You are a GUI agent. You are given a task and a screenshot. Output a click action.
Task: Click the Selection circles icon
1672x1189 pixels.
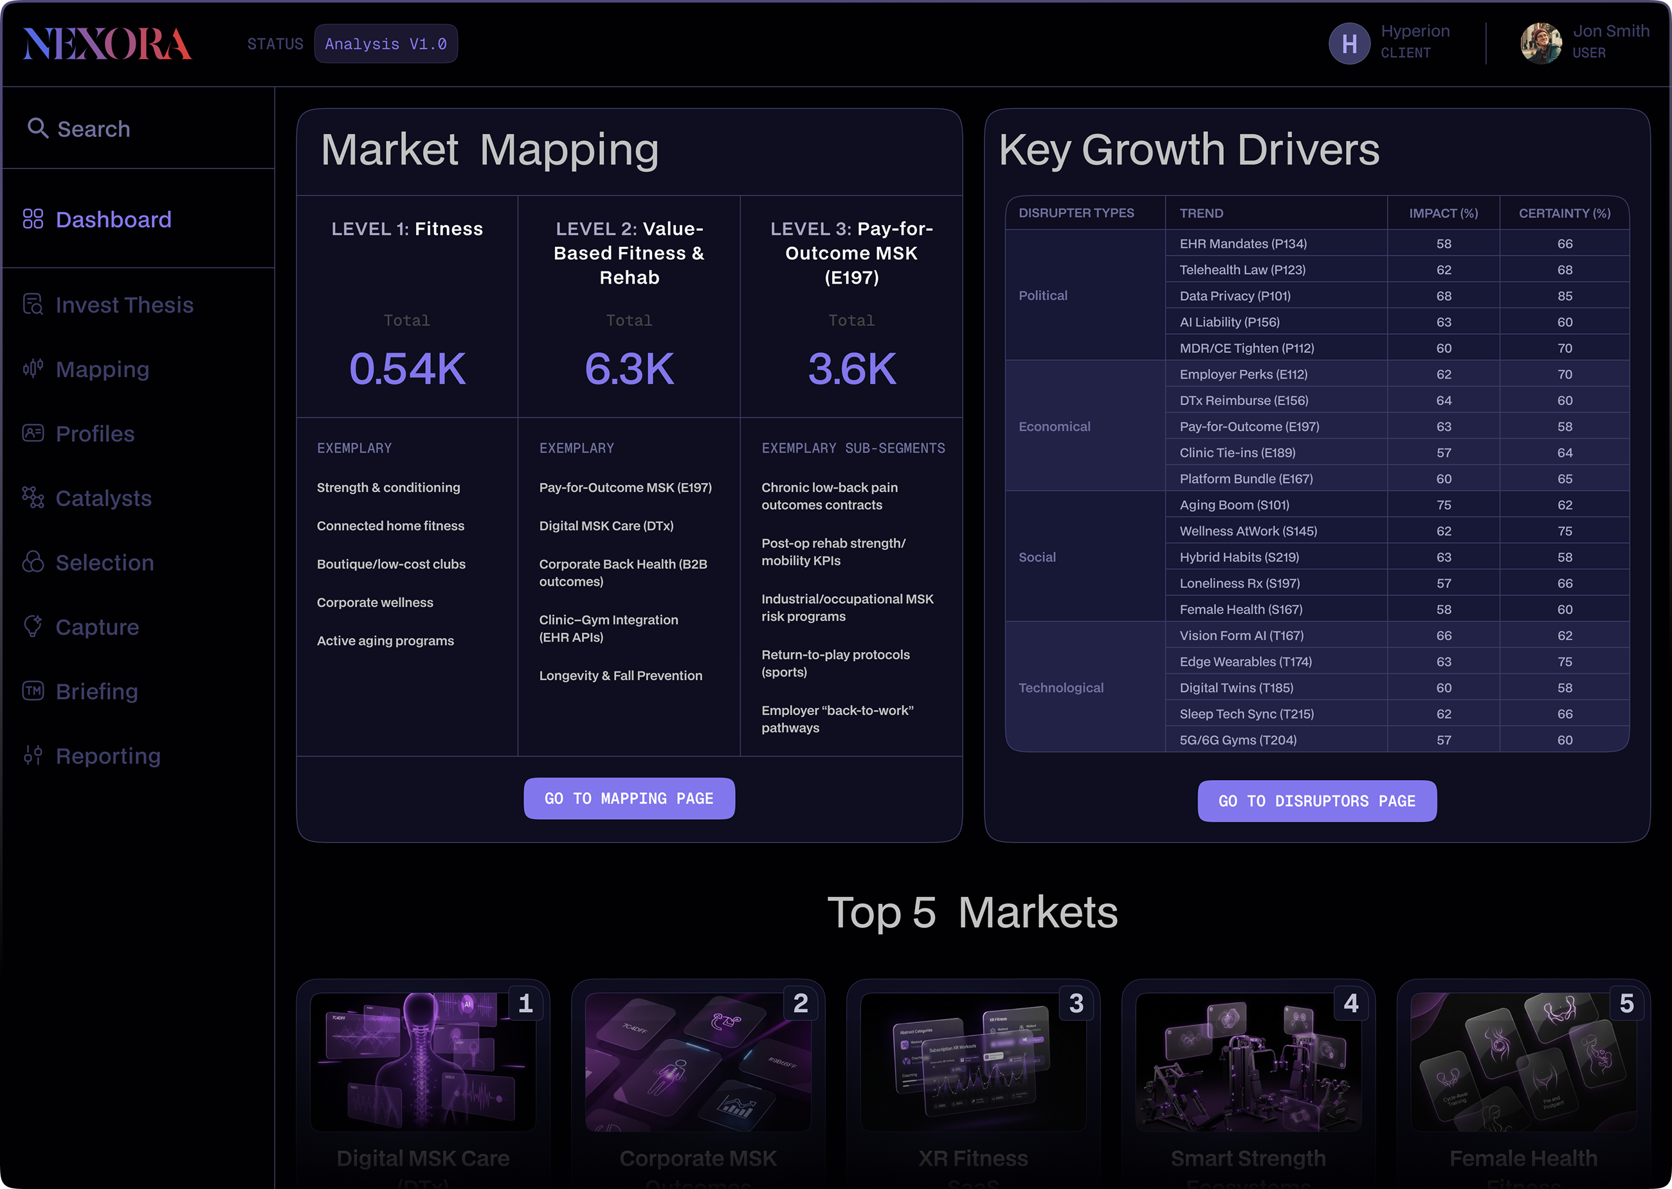tap(33, 561)
